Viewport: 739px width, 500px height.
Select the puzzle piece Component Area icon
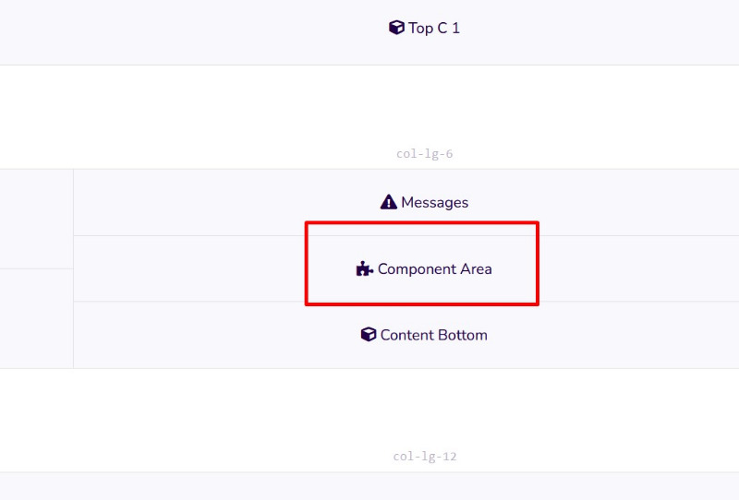coord(364,268)
